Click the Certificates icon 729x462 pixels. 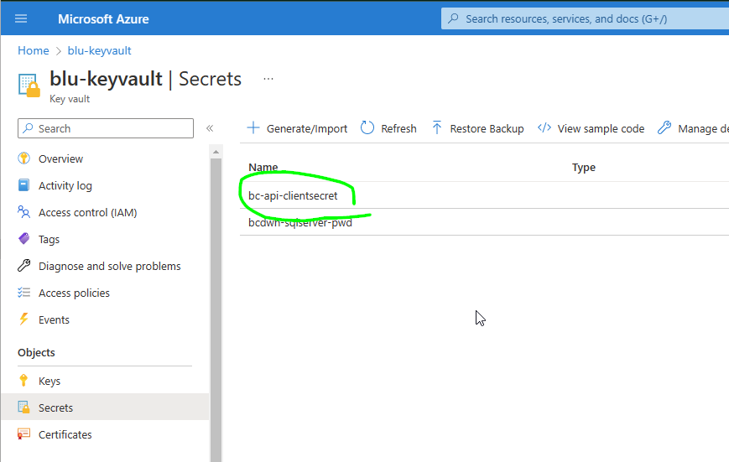coord(23,434)
